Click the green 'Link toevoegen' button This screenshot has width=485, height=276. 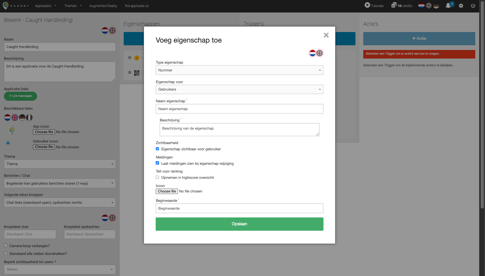pos(20,96)
